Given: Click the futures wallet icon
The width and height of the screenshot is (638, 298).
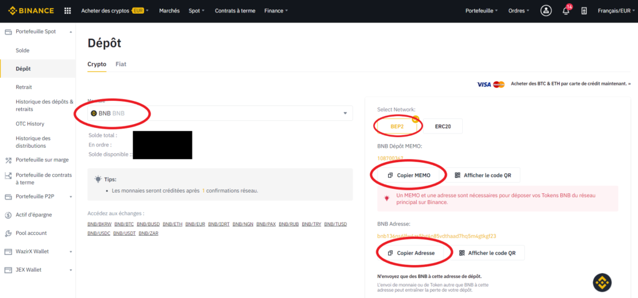Looking at the screenshot, I should 7,175.
